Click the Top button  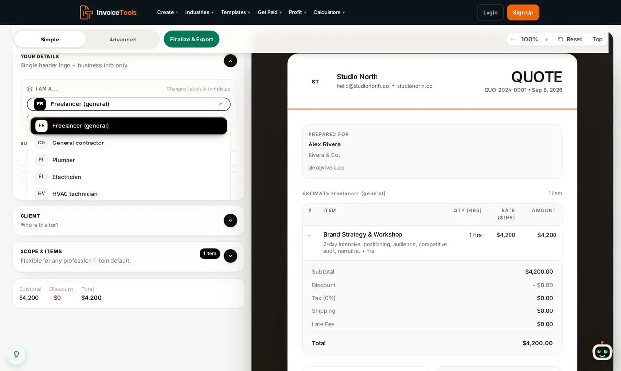point(598,39)
